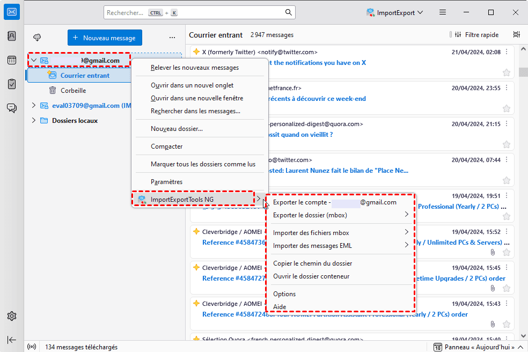Star the 19/04/2024 15:52 message
528x352 pixels.
[x=506, y=253]
